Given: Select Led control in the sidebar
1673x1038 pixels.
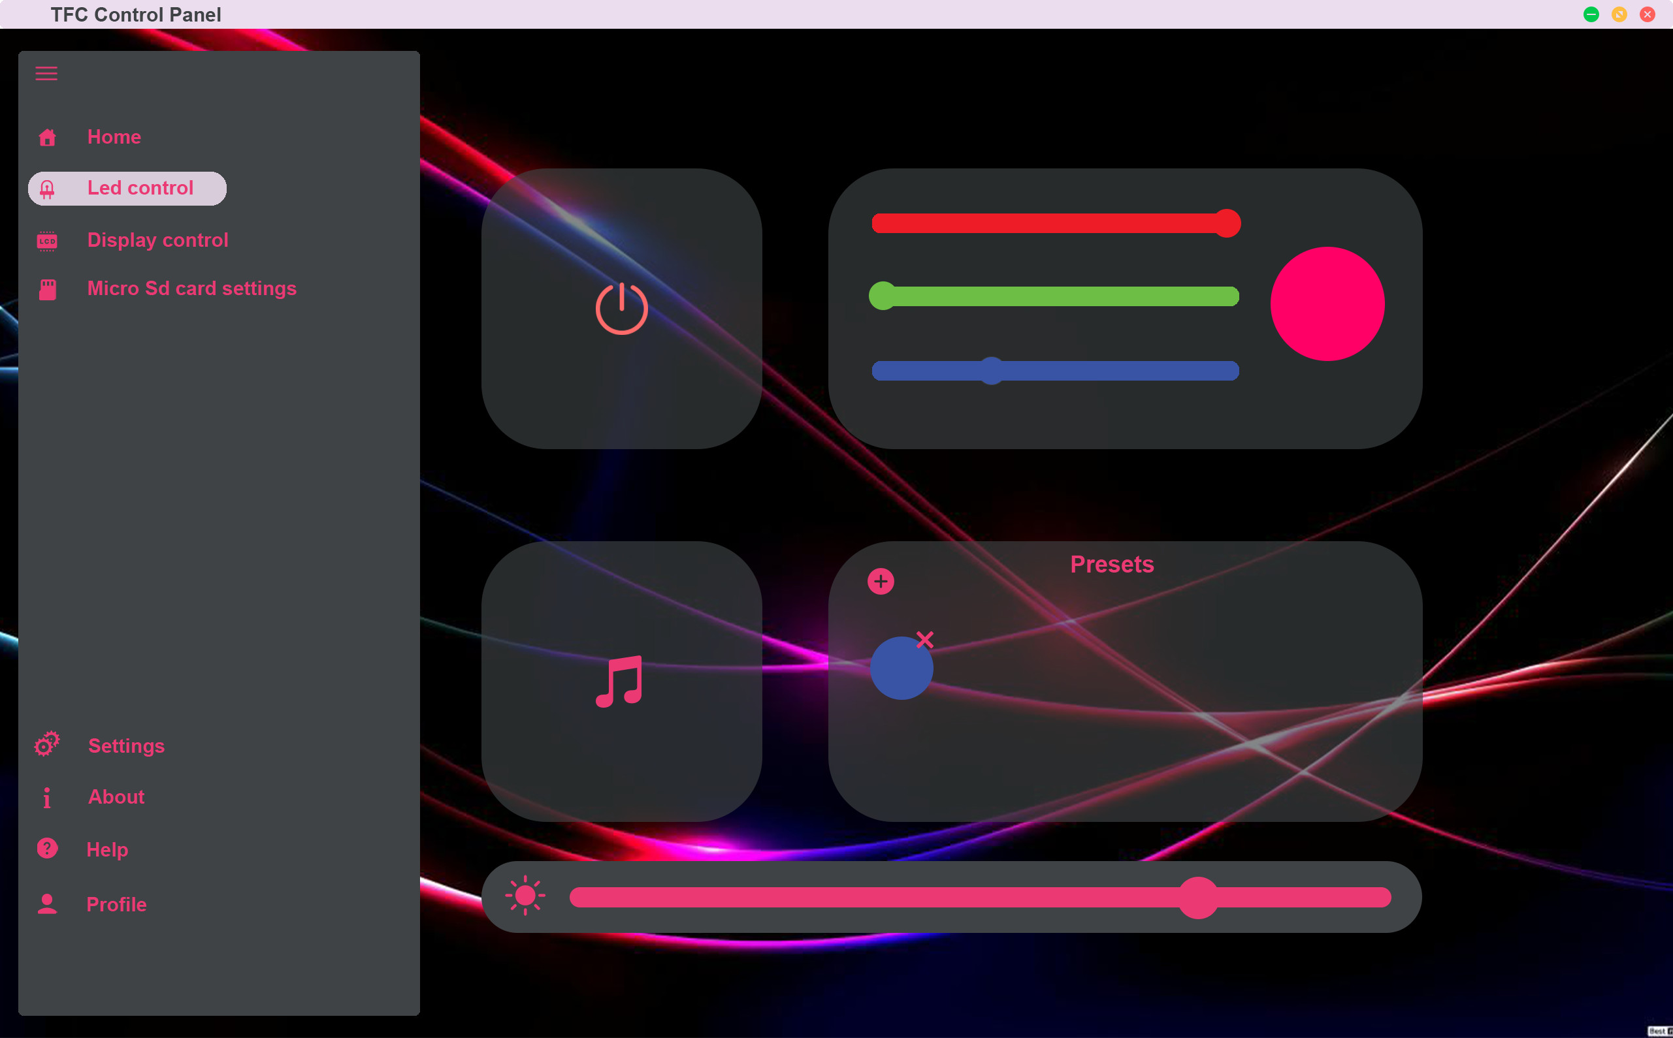Looking at the screenshot, I should click(x=140, y=188).
